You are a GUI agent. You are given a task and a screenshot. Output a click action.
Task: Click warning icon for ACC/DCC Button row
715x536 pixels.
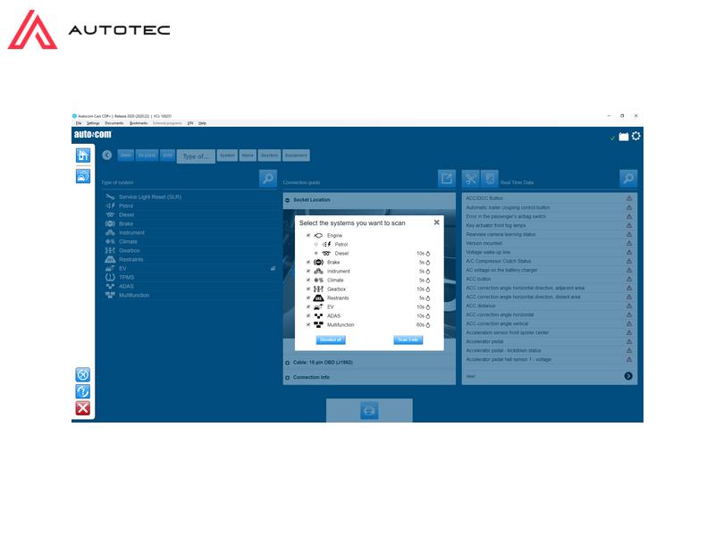coord(629,198)
